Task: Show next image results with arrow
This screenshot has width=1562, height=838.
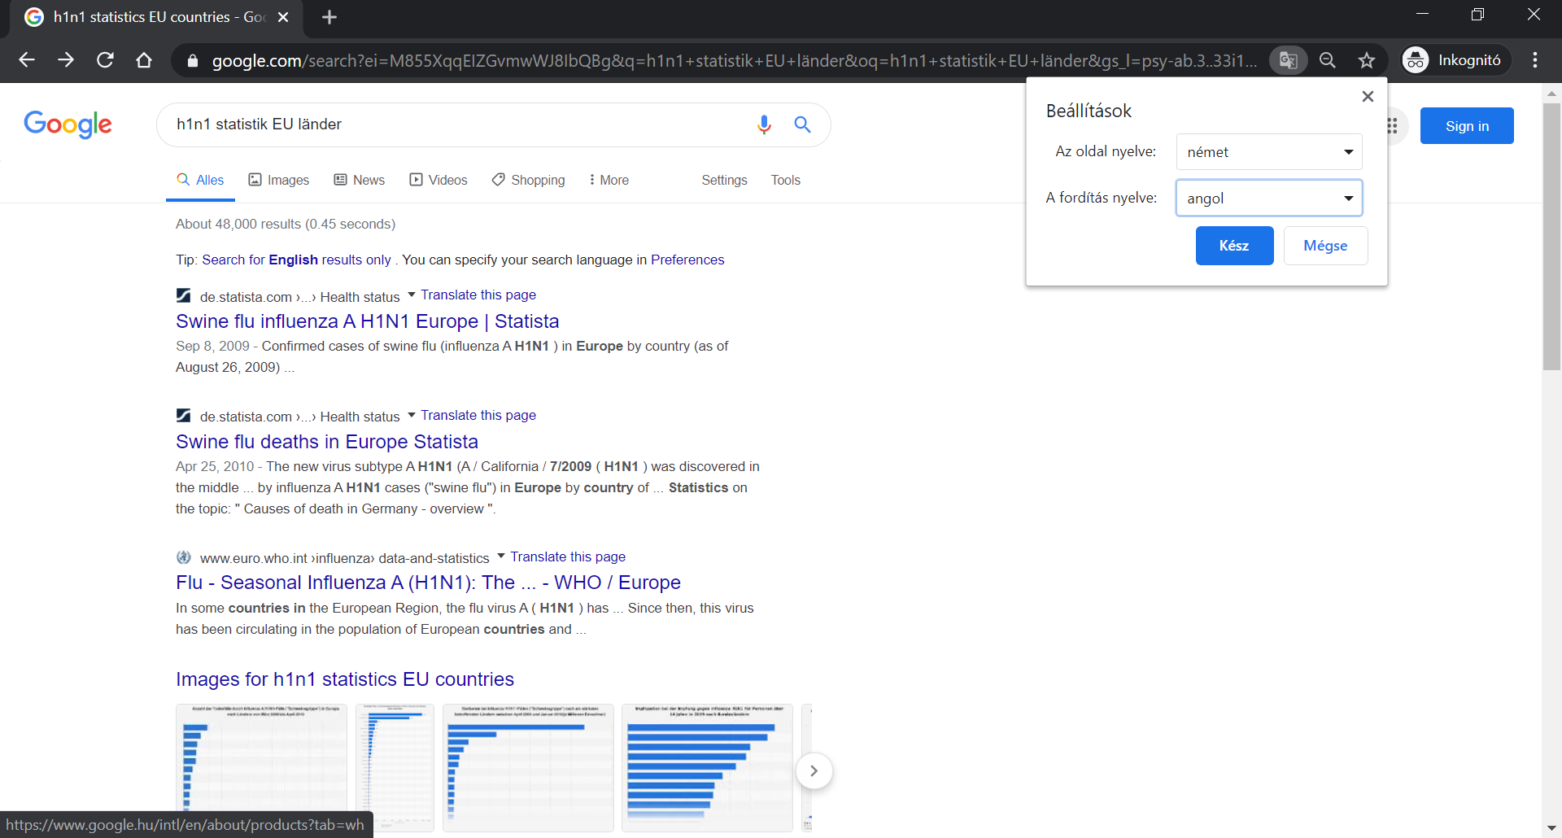Action: pos(814,770)
